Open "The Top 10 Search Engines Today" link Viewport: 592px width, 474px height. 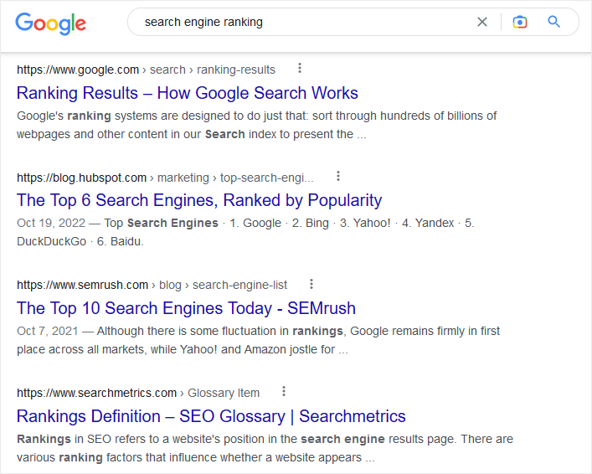[186, 308]
